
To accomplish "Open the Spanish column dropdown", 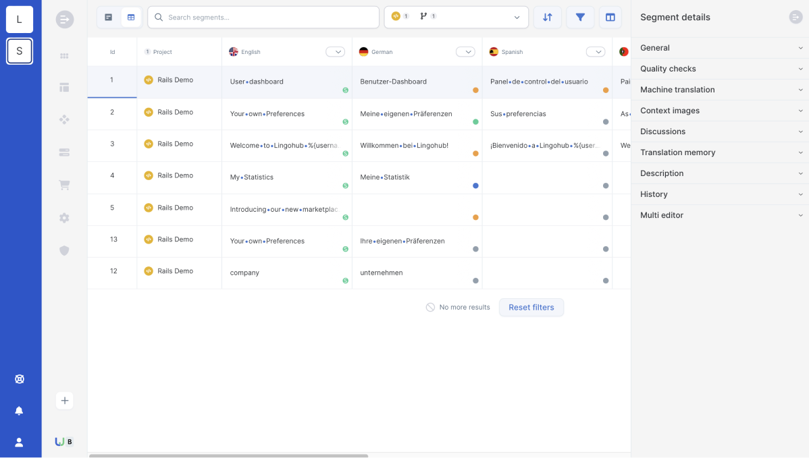I will [x=596, y=52].
